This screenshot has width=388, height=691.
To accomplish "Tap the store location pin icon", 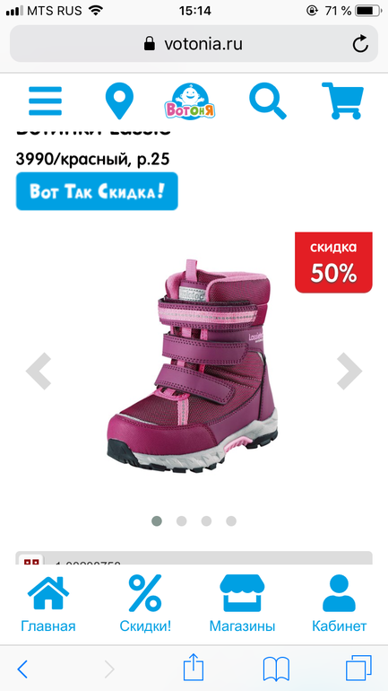I will point(119,101).
